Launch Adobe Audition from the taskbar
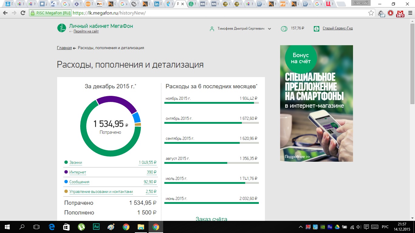 click(x=96, y=227)
